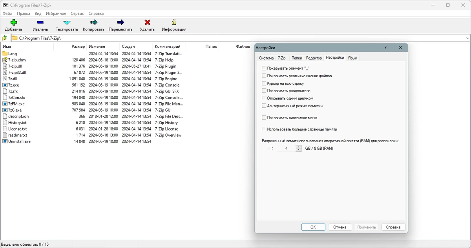Screen dimensions: 471x248
Task: Click the red X Удалить icon
Action: [147, 22]
